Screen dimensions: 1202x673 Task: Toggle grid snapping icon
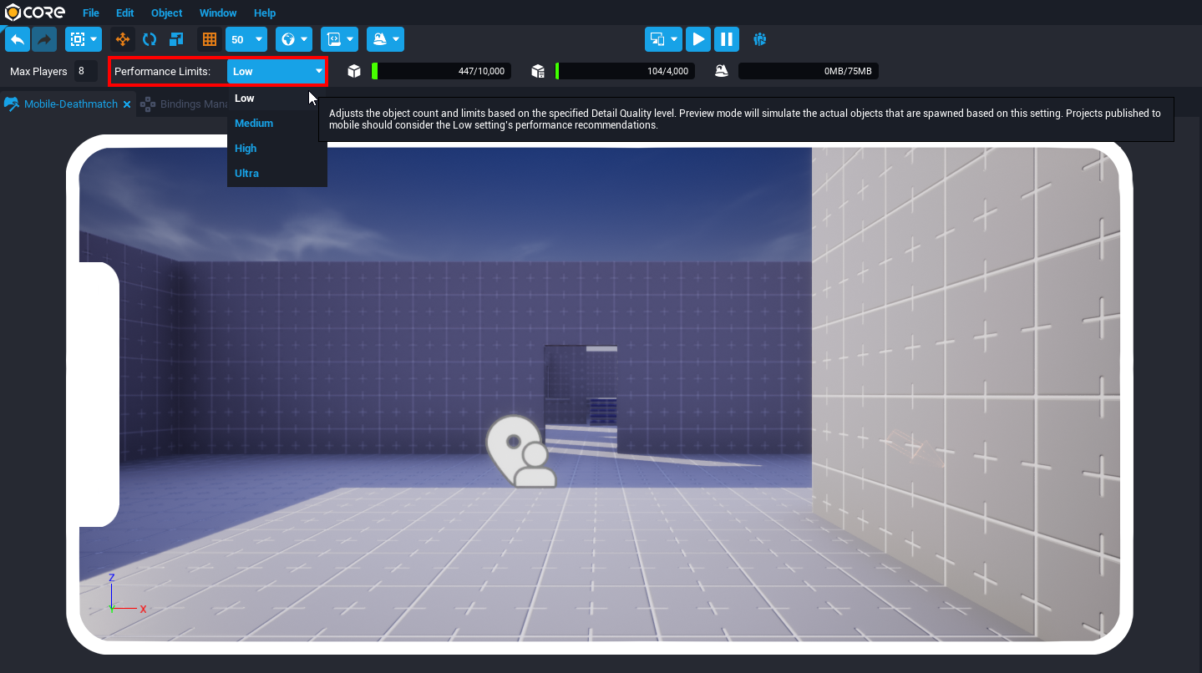210,39
